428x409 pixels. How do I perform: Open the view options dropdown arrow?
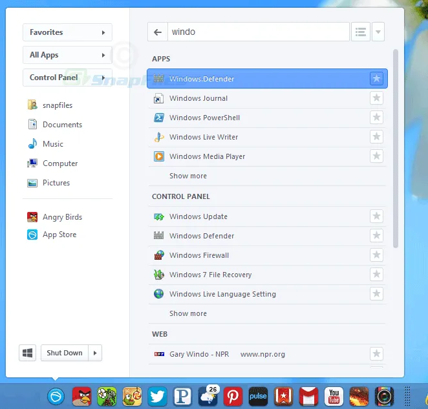(378, 32)
